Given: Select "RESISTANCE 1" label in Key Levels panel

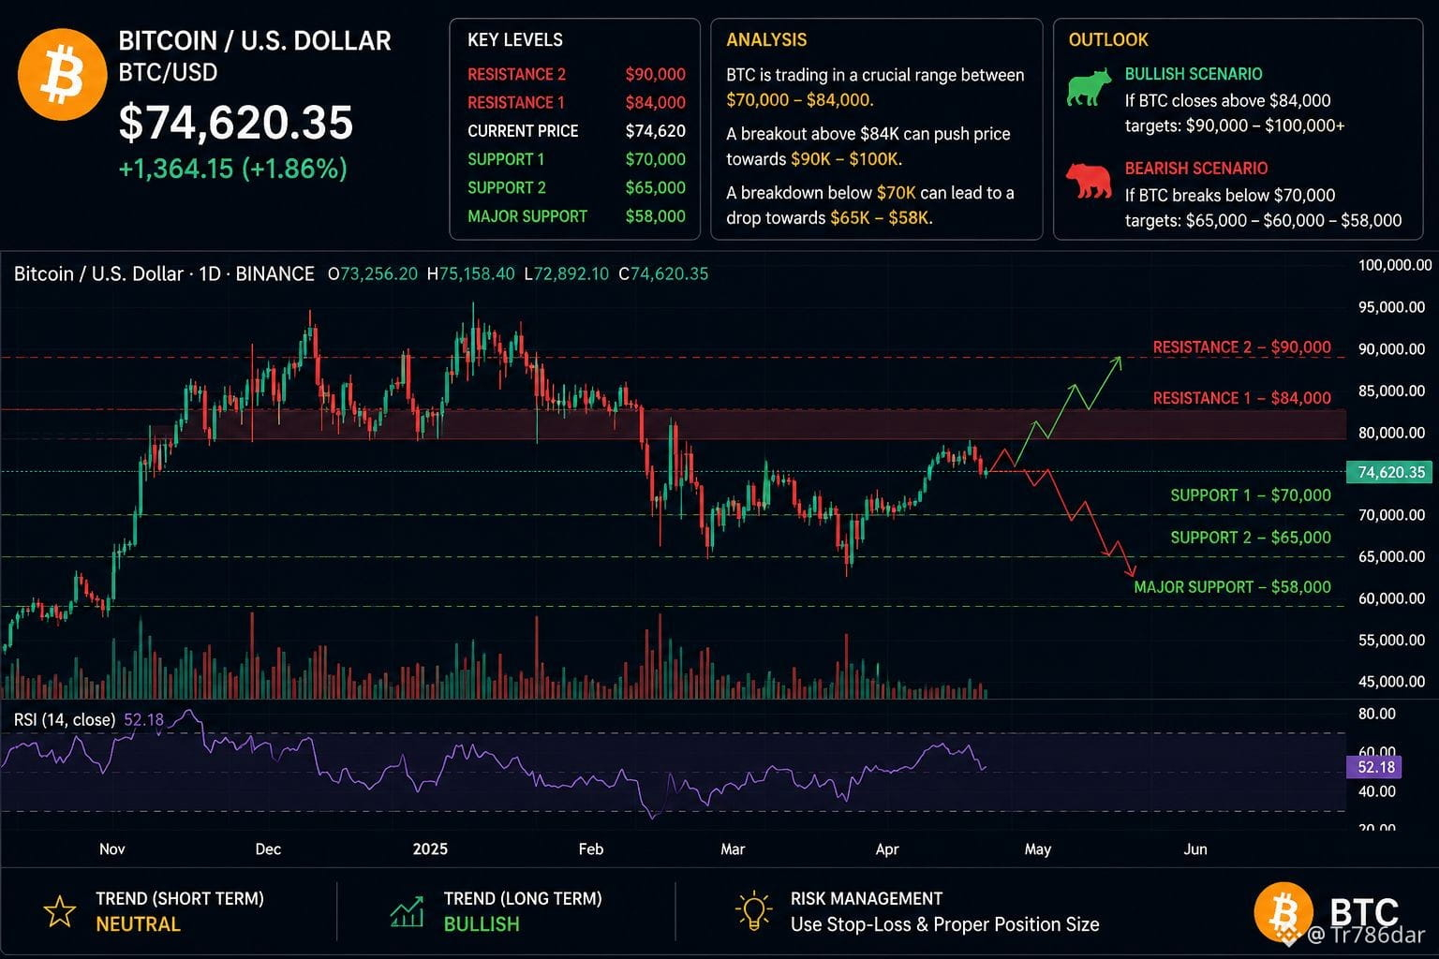Looking at the screenshot, I should 516,102.
